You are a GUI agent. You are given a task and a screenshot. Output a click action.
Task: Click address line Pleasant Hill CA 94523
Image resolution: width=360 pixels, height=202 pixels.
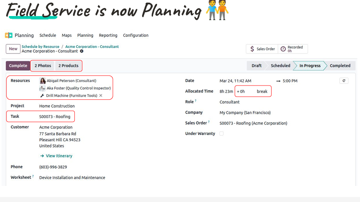click(x=60, y=140)
